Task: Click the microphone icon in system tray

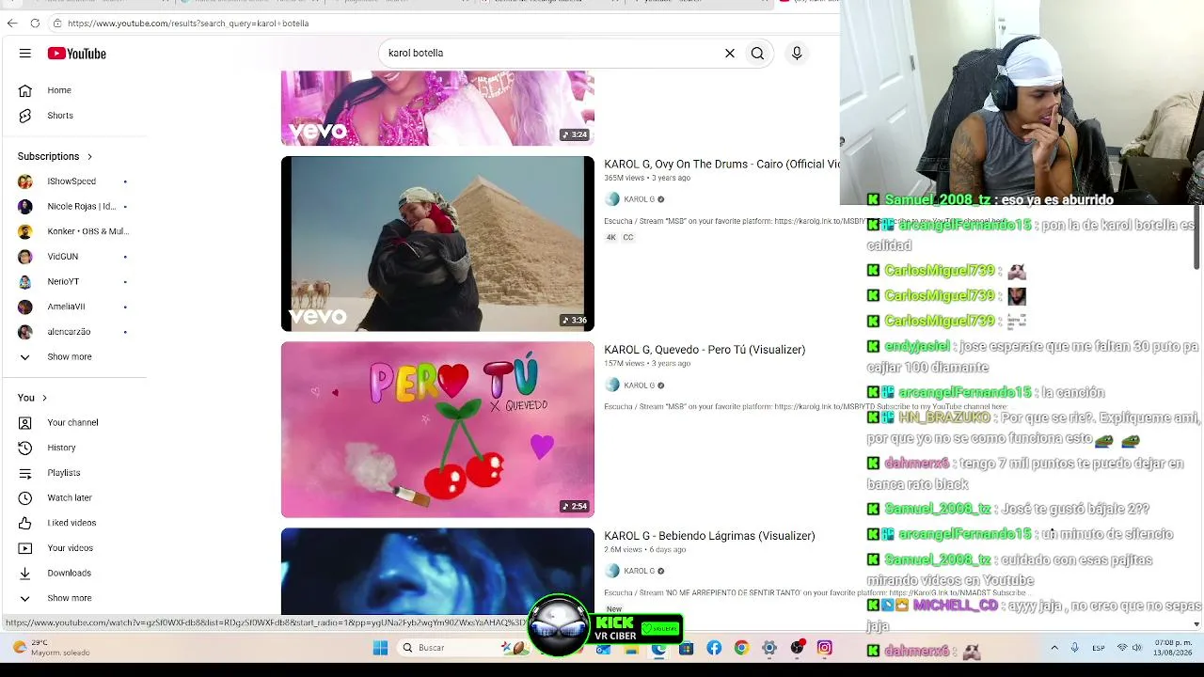Action: 1074,648
